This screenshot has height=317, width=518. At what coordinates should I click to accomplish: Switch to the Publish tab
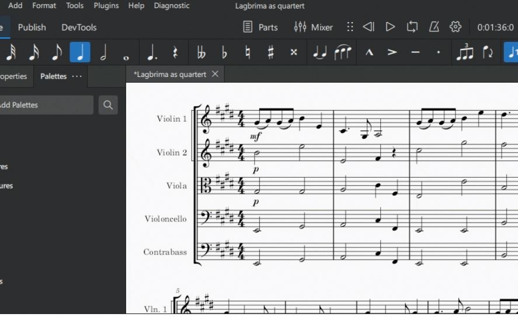point(32,27)
